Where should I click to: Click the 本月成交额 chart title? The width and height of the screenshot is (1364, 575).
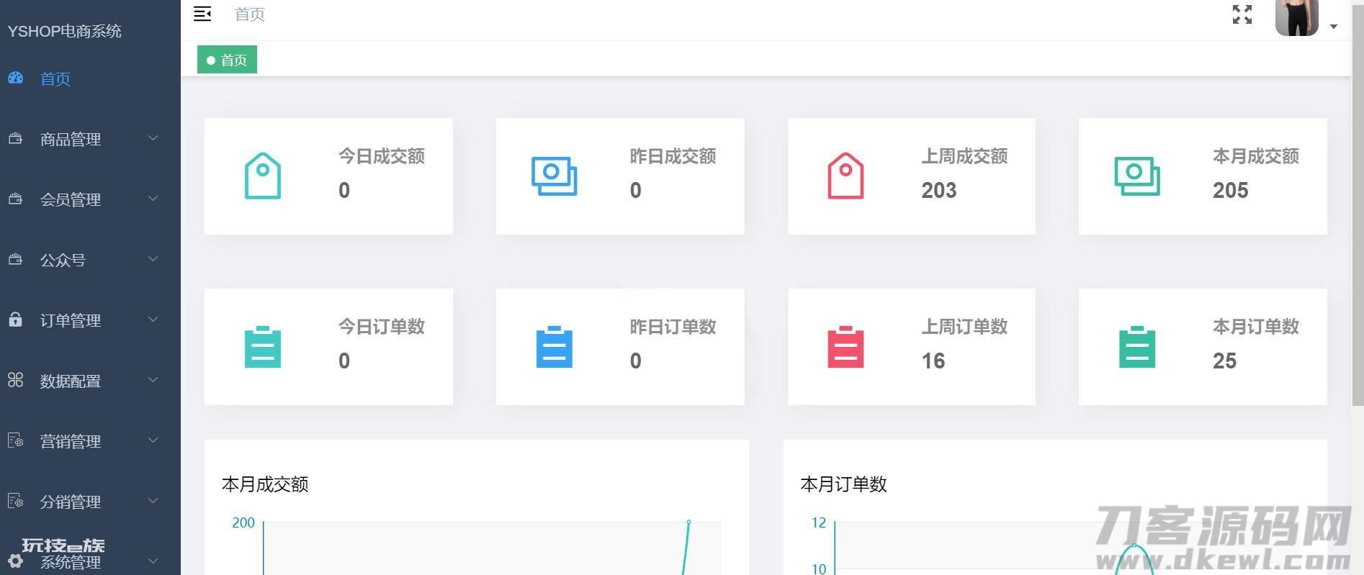coord(265,484)
